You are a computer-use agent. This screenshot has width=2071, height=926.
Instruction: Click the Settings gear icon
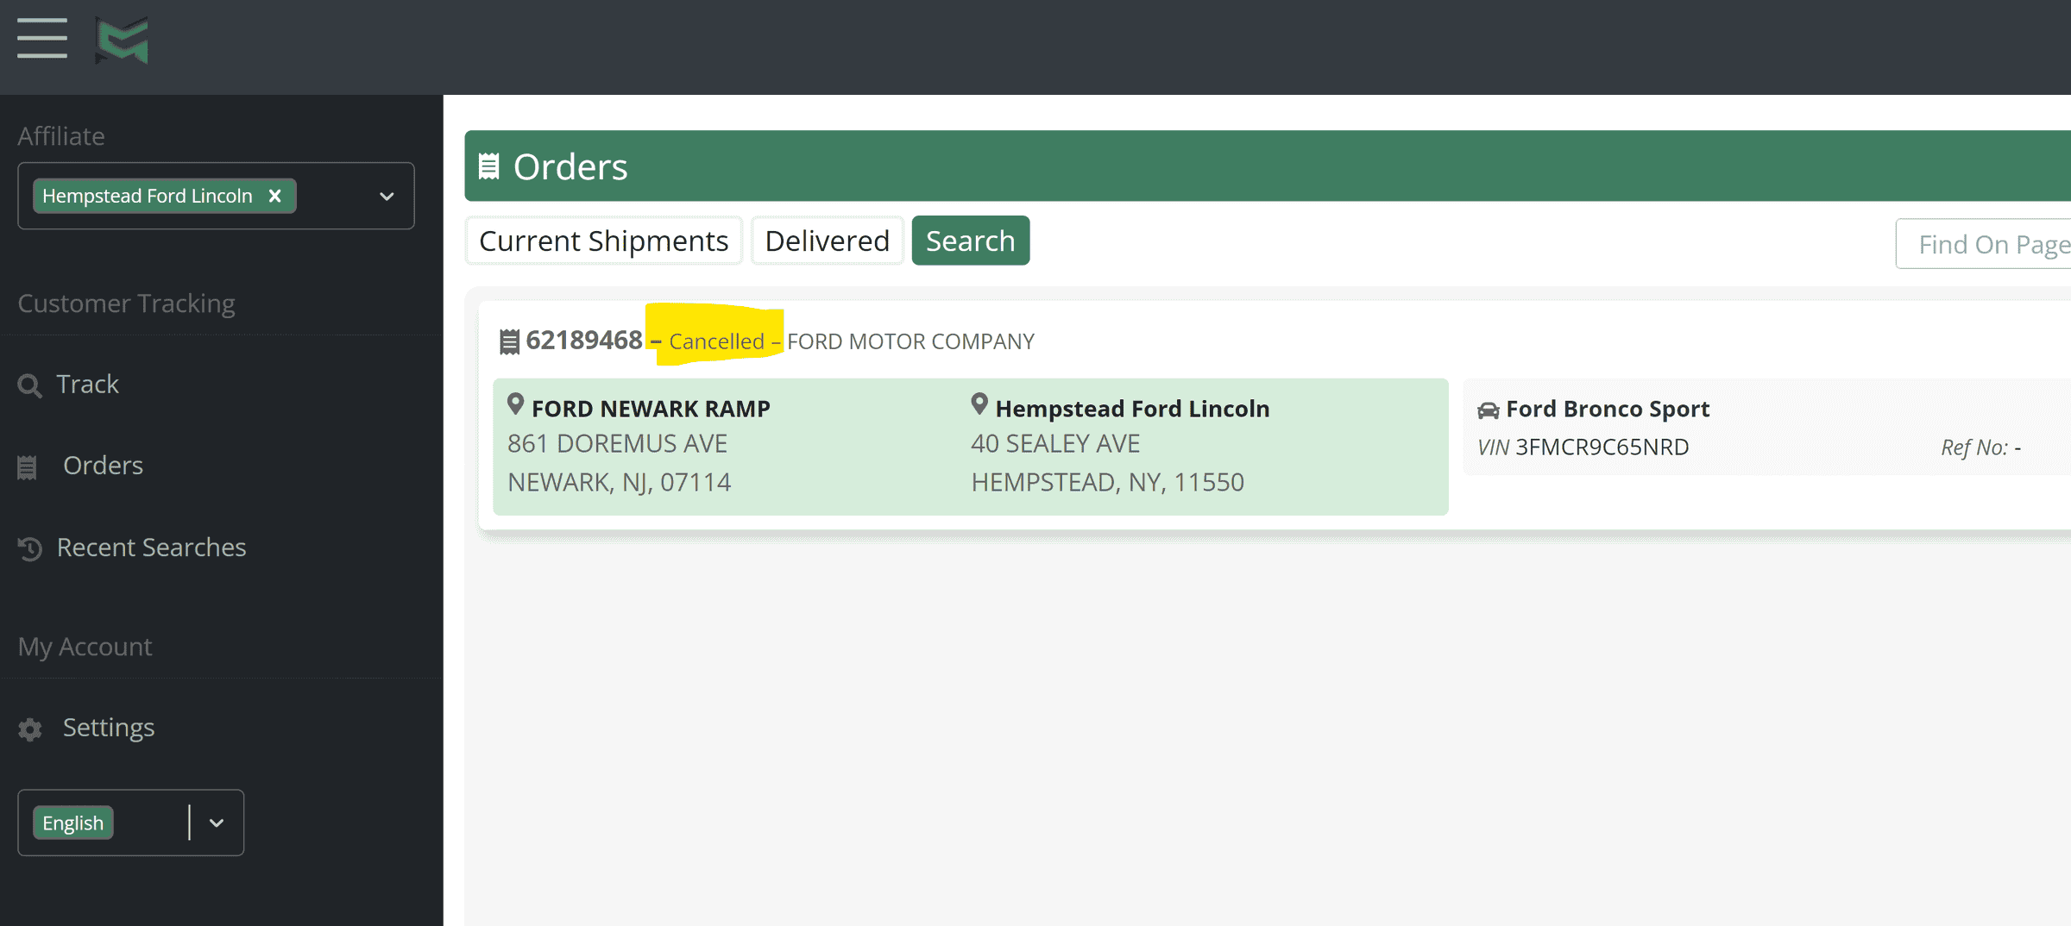pos(30,729)
